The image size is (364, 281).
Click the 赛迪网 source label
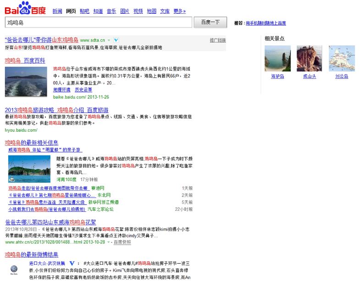pos(98,188)
